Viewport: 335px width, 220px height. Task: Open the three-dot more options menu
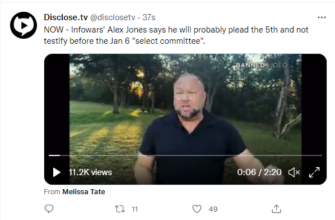[x=322, y=17]
